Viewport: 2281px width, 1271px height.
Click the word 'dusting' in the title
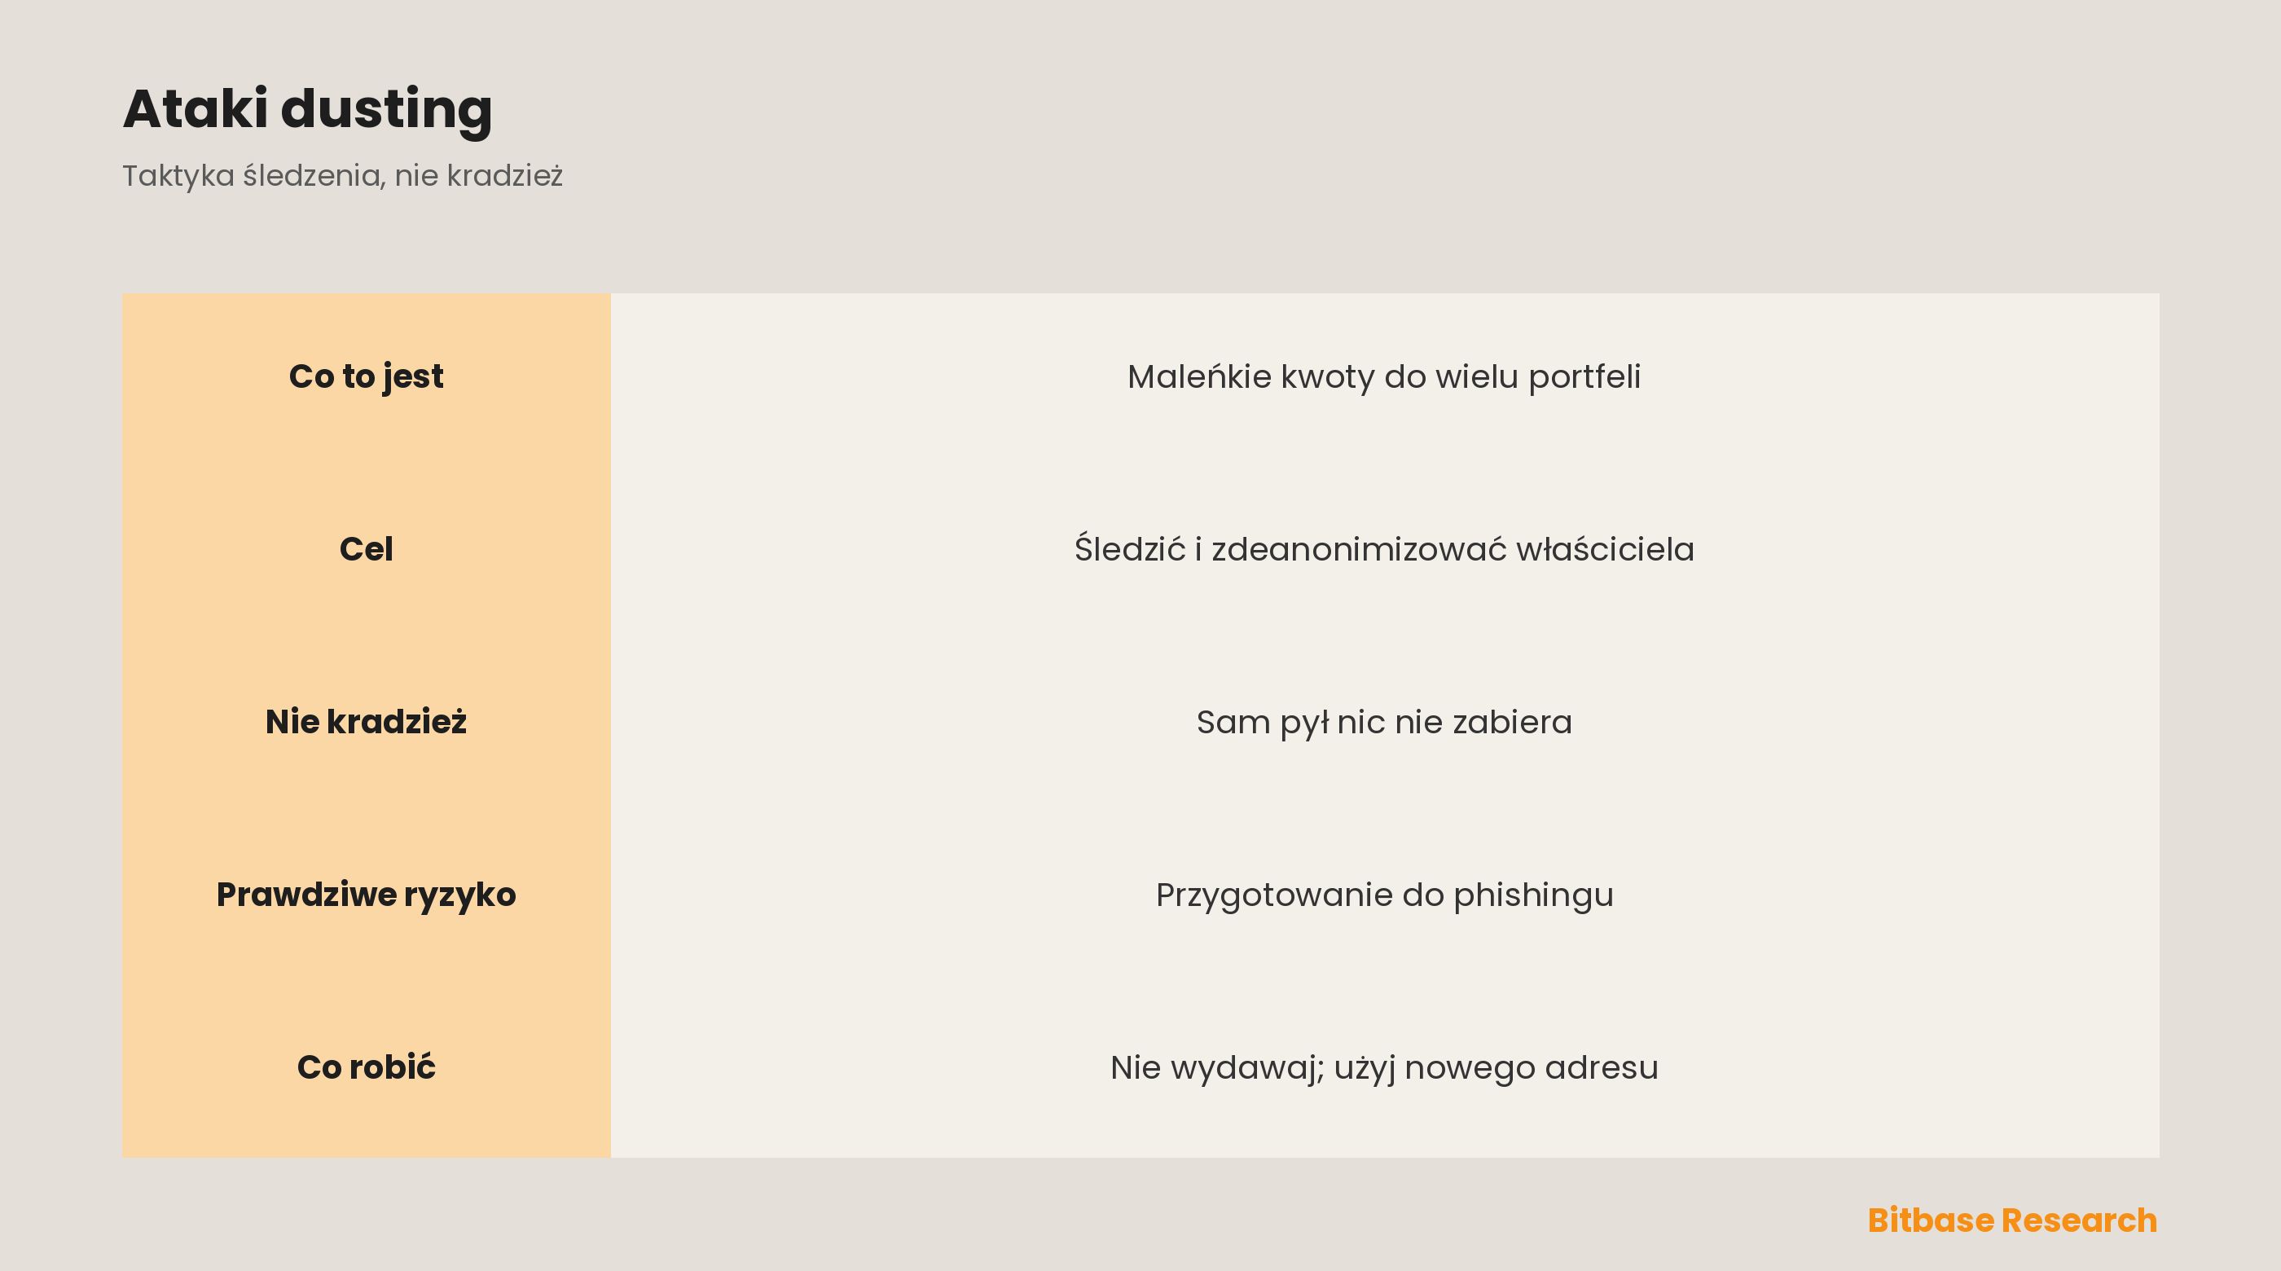(386, 111)
